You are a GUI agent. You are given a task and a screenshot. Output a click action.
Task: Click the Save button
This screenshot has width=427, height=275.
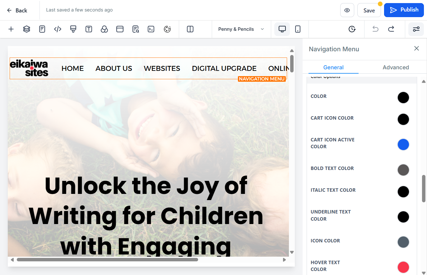click(369, 10)
